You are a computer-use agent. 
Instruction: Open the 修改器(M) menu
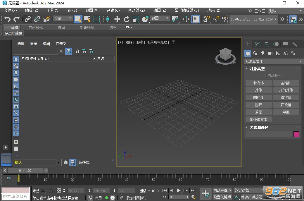click(x=137, y=10)
